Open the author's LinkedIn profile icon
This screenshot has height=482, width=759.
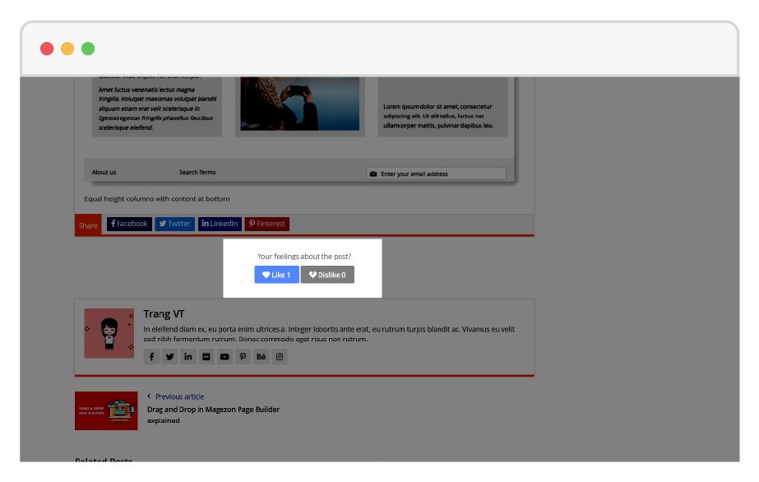click(188, 357)
